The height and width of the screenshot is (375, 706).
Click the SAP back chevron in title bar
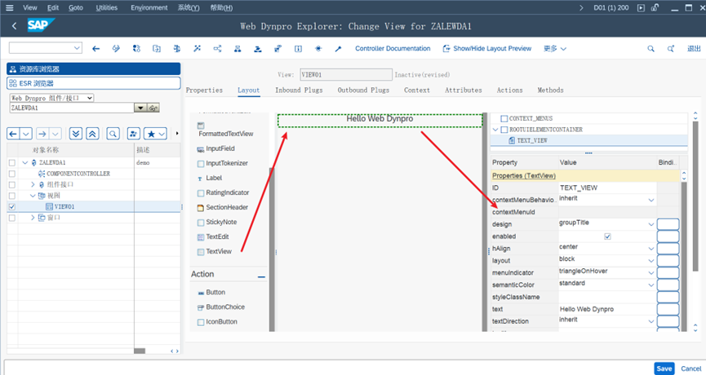(x=15, y=26)
